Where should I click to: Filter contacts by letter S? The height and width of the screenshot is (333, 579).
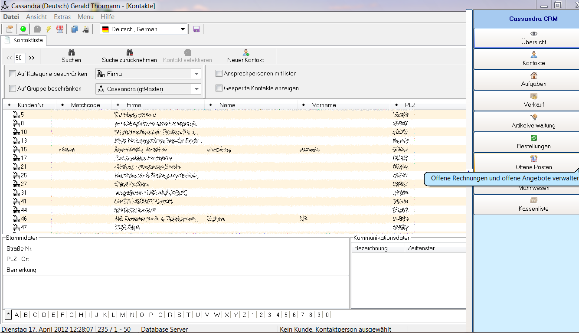[x=179, y=315]
